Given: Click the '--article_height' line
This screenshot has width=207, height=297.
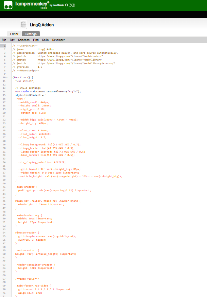Looking at the screenshot, I should click(70, 176).
